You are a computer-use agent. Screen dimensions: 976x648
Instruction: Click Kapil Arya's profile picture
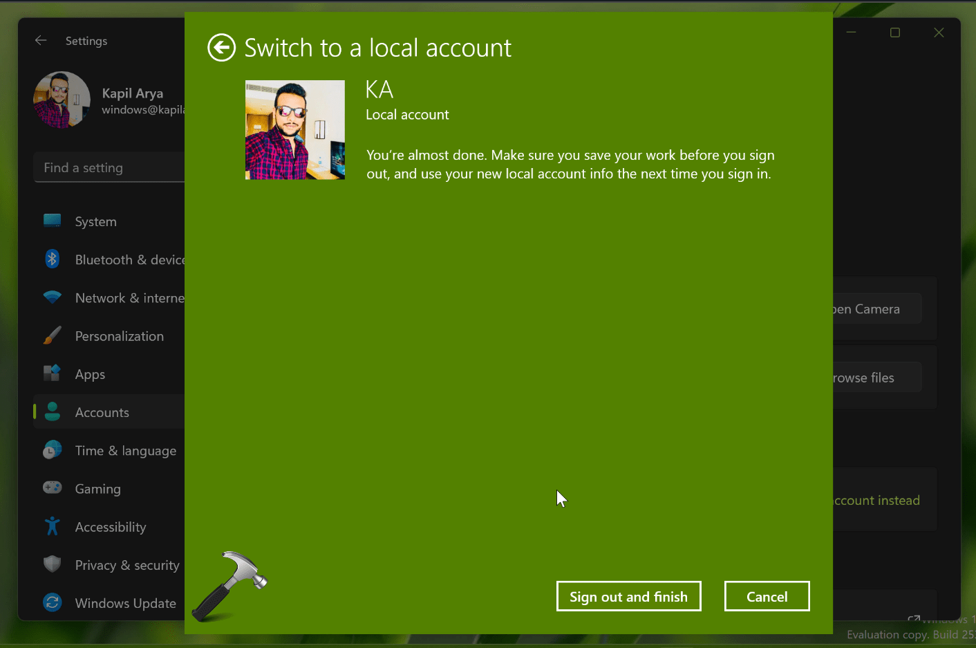[62, 100]
